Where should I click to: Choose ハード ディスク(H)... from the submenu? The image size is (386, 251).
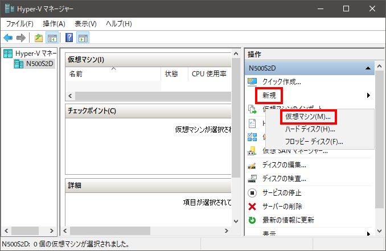(310, 129)
